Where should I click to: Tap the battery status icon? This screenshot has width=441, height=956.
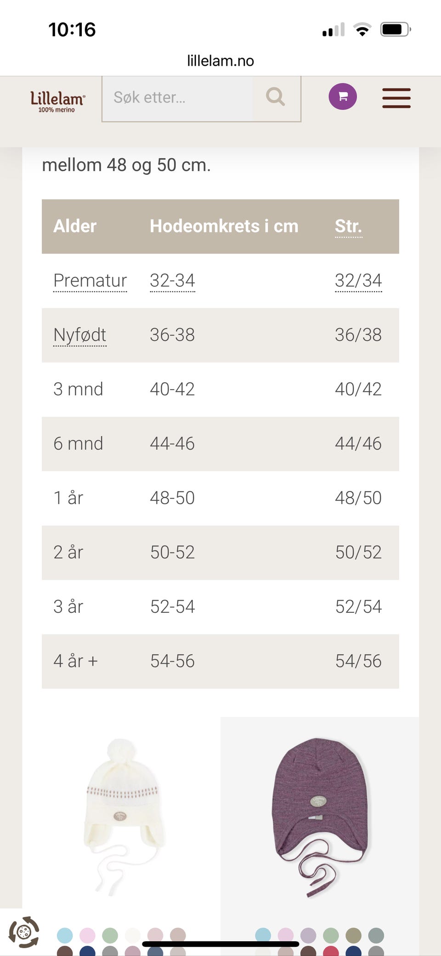395,30
